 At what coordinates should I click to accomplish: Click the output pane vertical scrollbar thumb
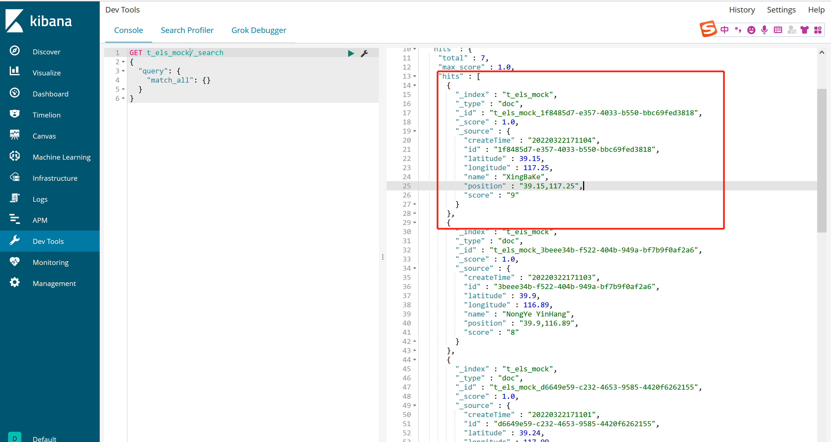click(821, 160)
